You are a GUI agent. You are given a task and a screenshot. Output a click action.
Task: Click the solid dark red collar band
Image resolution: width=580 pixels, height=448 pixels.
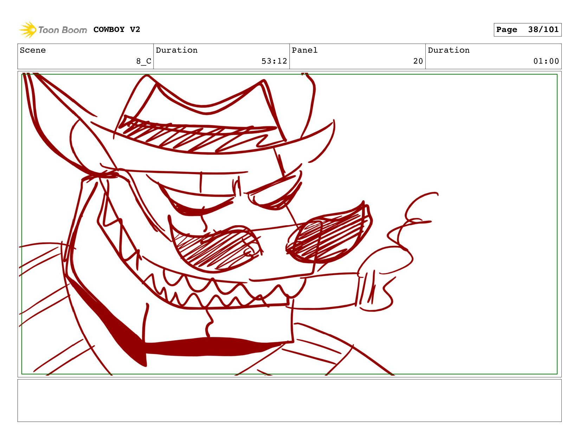click(x=211, y=346)
